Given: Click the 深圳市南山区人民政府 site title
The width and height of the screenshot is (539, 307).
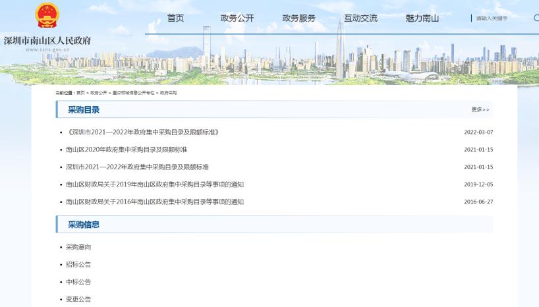Looking at the screenshot, I should pos(47,41).
